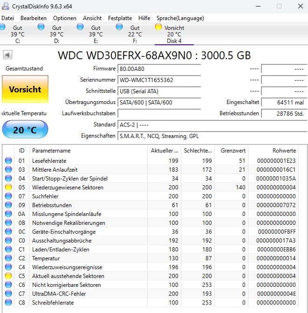Click the status icon of Schreibfehlerrate row
308x313 pixels.
point(8,302)
